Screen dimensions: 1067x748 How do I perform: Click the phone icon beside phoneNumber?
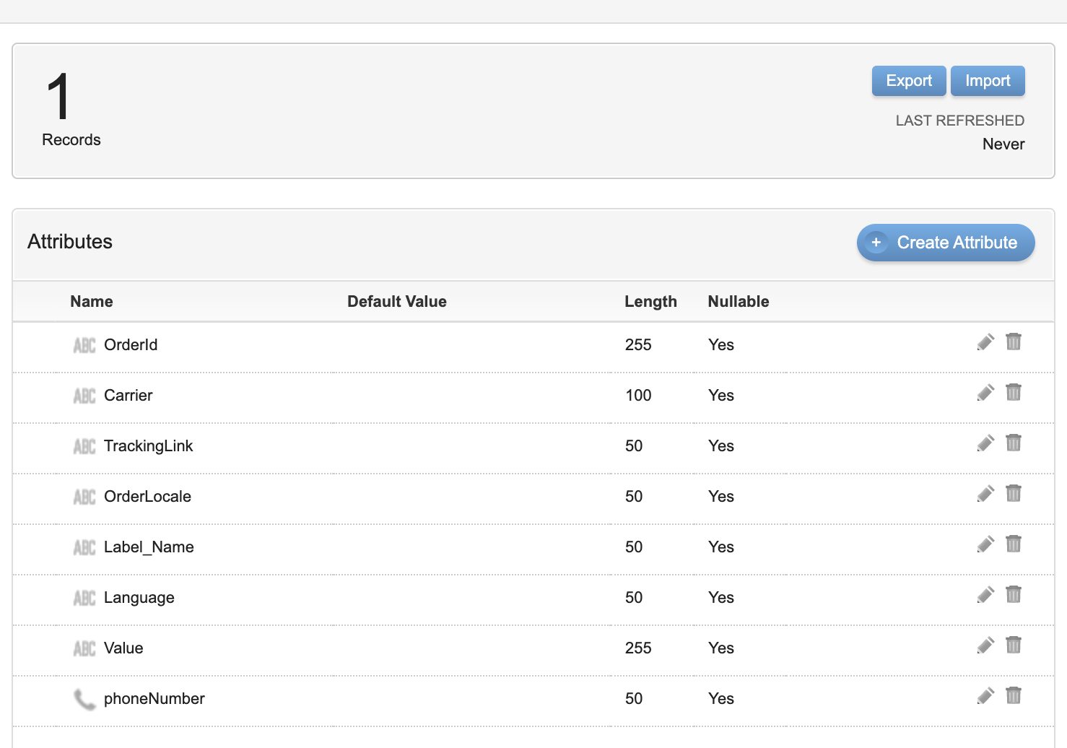point(84,700)
